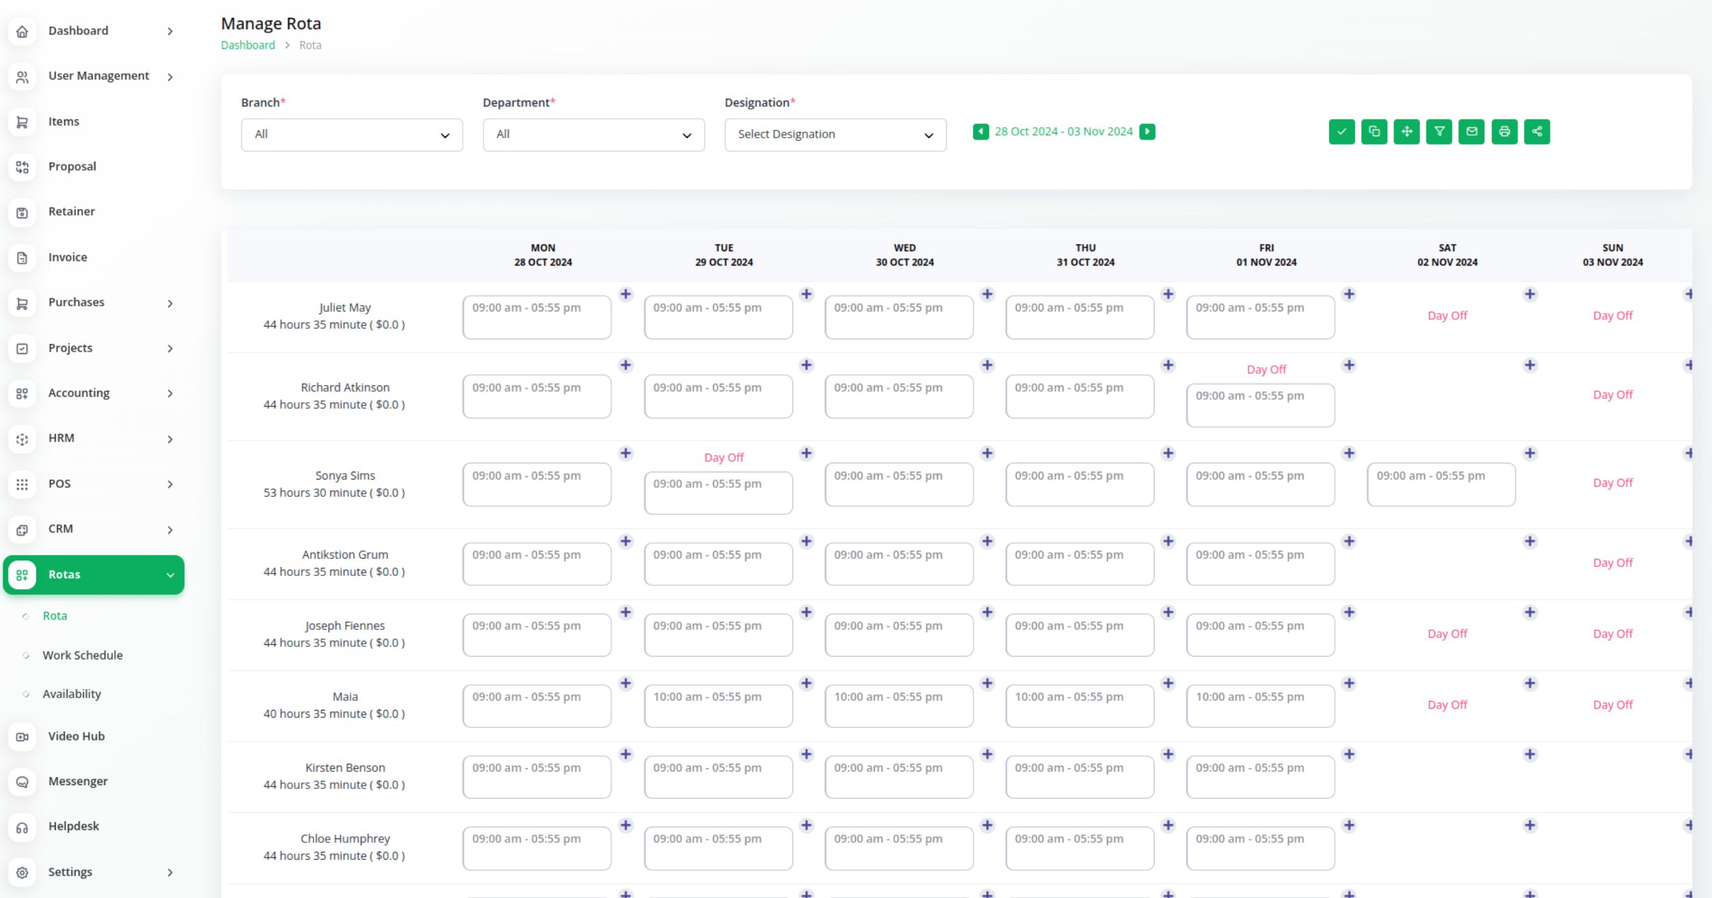Image resolution: width=1712 pixels, height=898 pixels.
Task: Expand the Purchases menu chevron
Action: [x=170, y=303]
